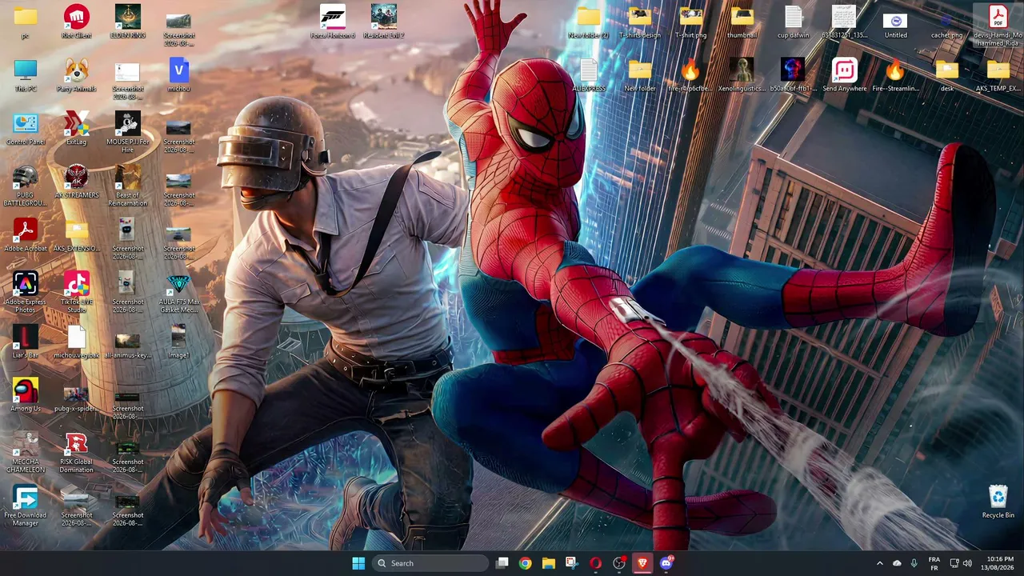Viewport: 1024px width, 576px height.
Task: Select the devis_Hamdi PDF file
Action: pos(998,26)
